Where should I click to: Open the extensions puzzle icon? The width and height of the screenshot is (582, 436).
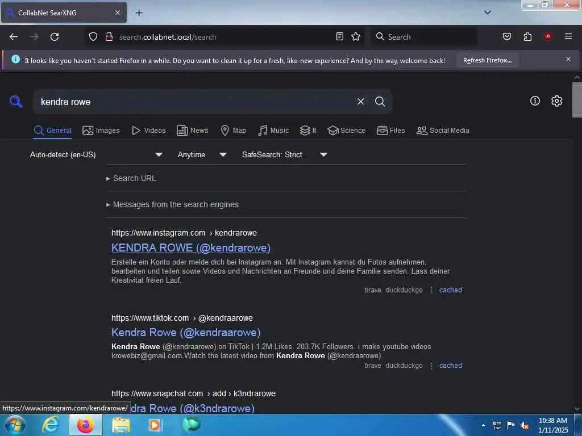pos(528,37)
